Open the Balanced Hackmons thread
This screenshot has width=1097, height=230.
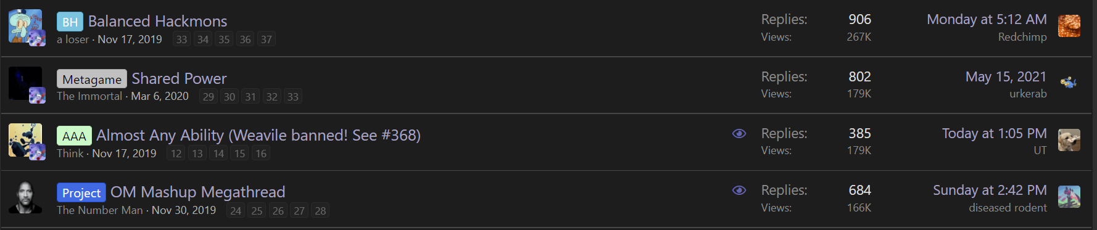(157, 22)
